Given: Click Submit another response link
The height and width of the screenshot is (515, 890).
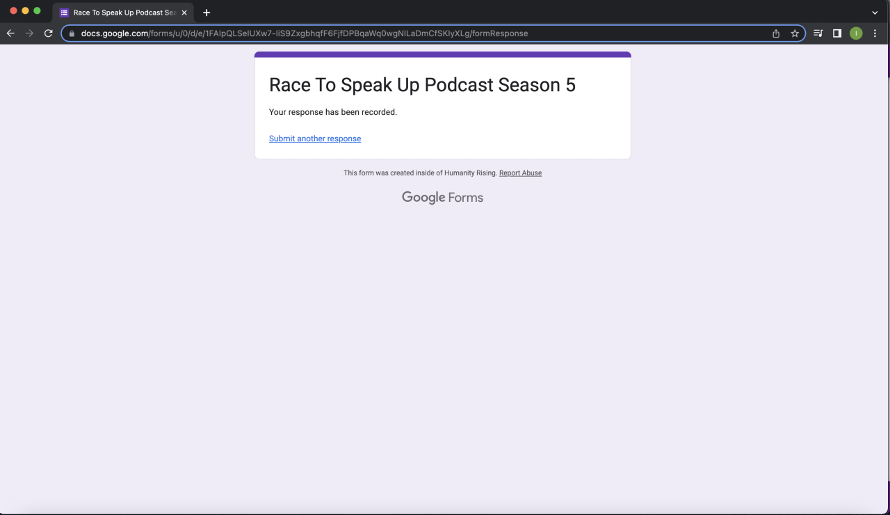Looking at the screenshot, I should tap(315, 138).
